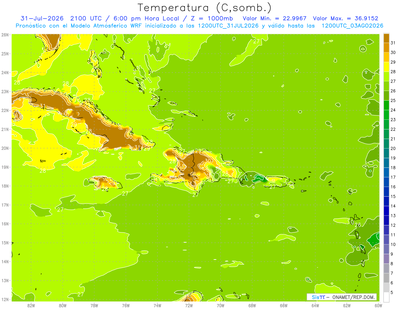Click the '82W' longitude axis label
The image size is (402, 310).
coord(31,305)
